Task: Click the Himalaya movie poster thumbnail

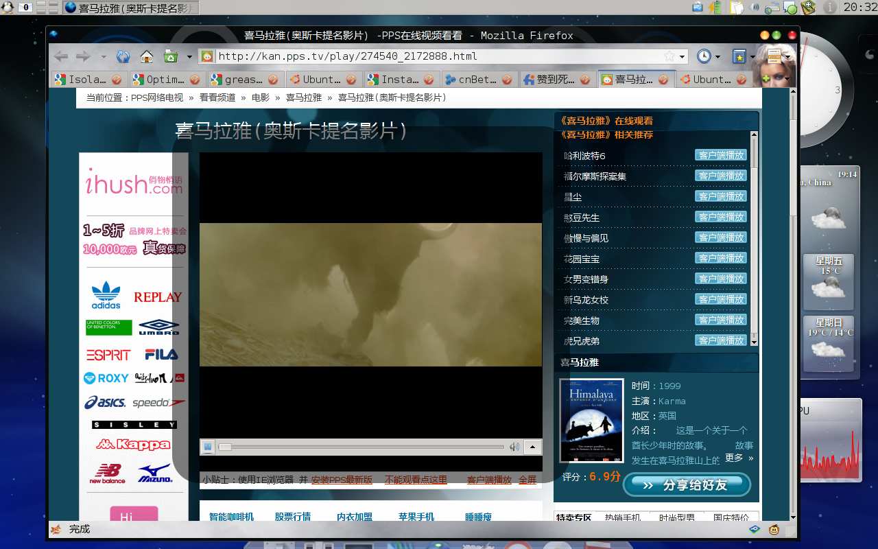Action: 591,421
